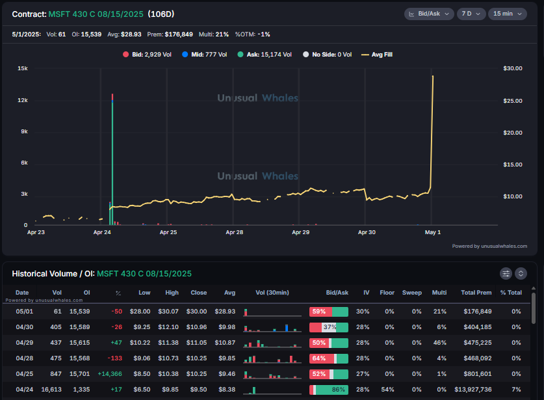This screenshot has height=400, width=544.
Task: Click the IV column header
Action: (x=366, y=293)
